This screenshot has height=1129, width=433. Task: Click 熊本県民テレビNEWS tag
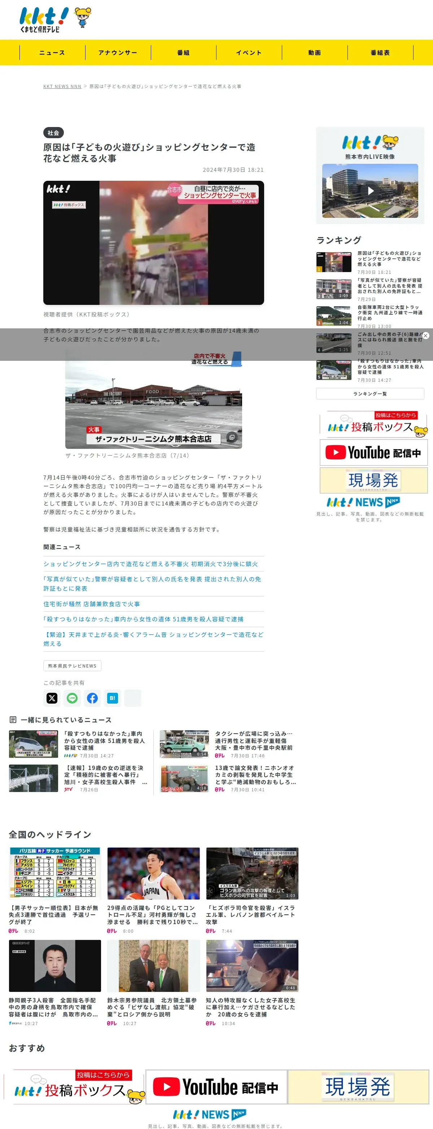pos(72,666)
